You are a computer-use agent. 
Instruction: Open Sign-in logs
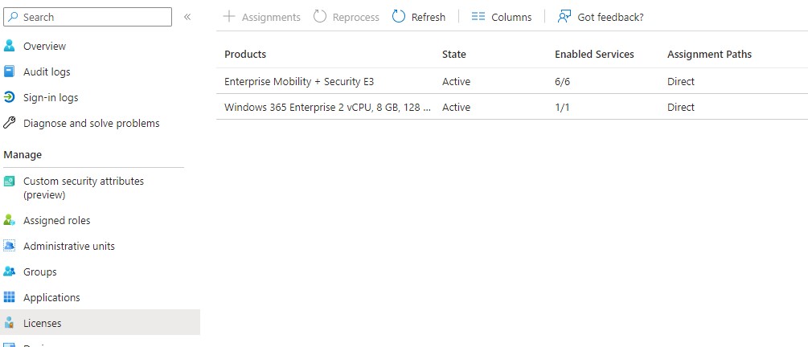pos(51,98)
